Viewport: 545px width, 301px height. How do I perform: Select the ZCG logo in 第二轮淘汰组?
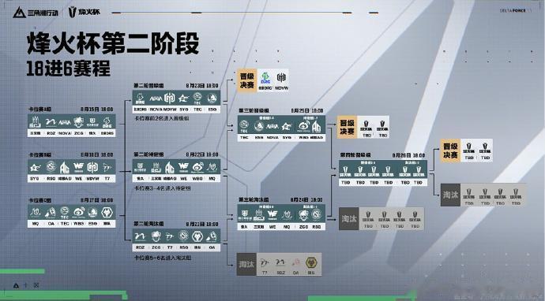coord(156,237)
